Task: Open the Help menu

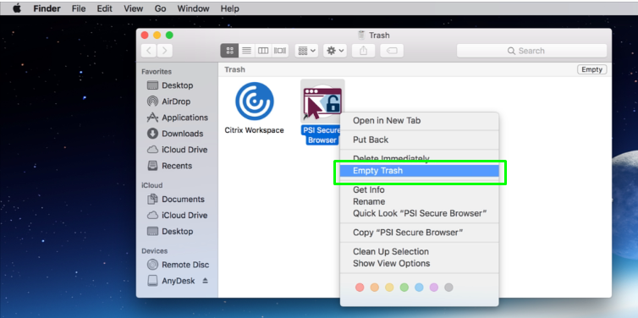Action: coord(230,8)
